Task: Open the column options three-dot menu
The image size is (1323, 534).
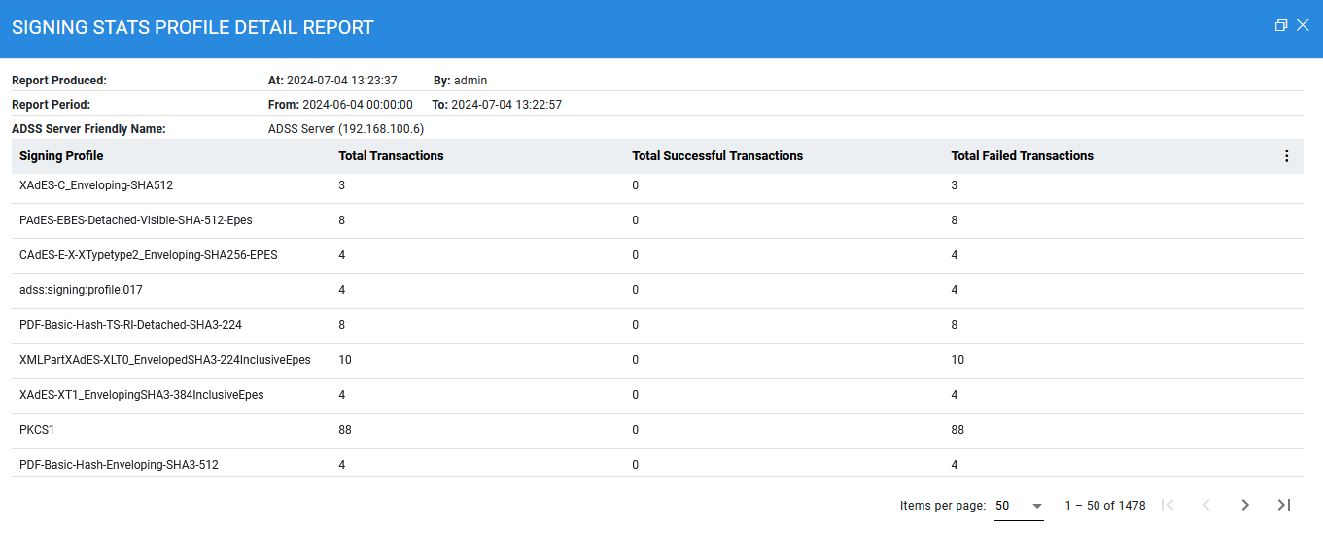Action: 1286,156
